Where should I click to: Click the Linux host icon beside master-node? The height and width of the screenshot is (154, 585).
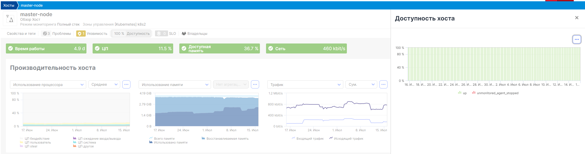point(10,19)
